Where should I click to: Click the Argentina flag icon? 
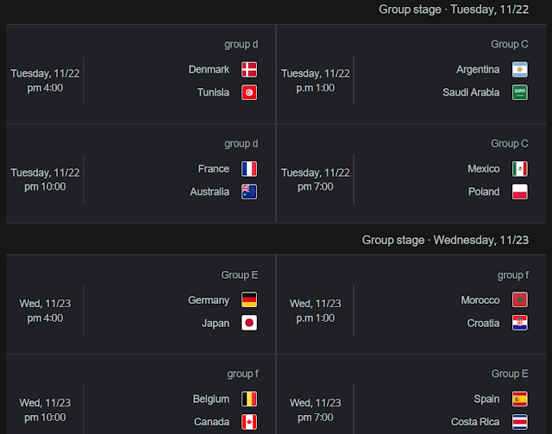(519, 69)
